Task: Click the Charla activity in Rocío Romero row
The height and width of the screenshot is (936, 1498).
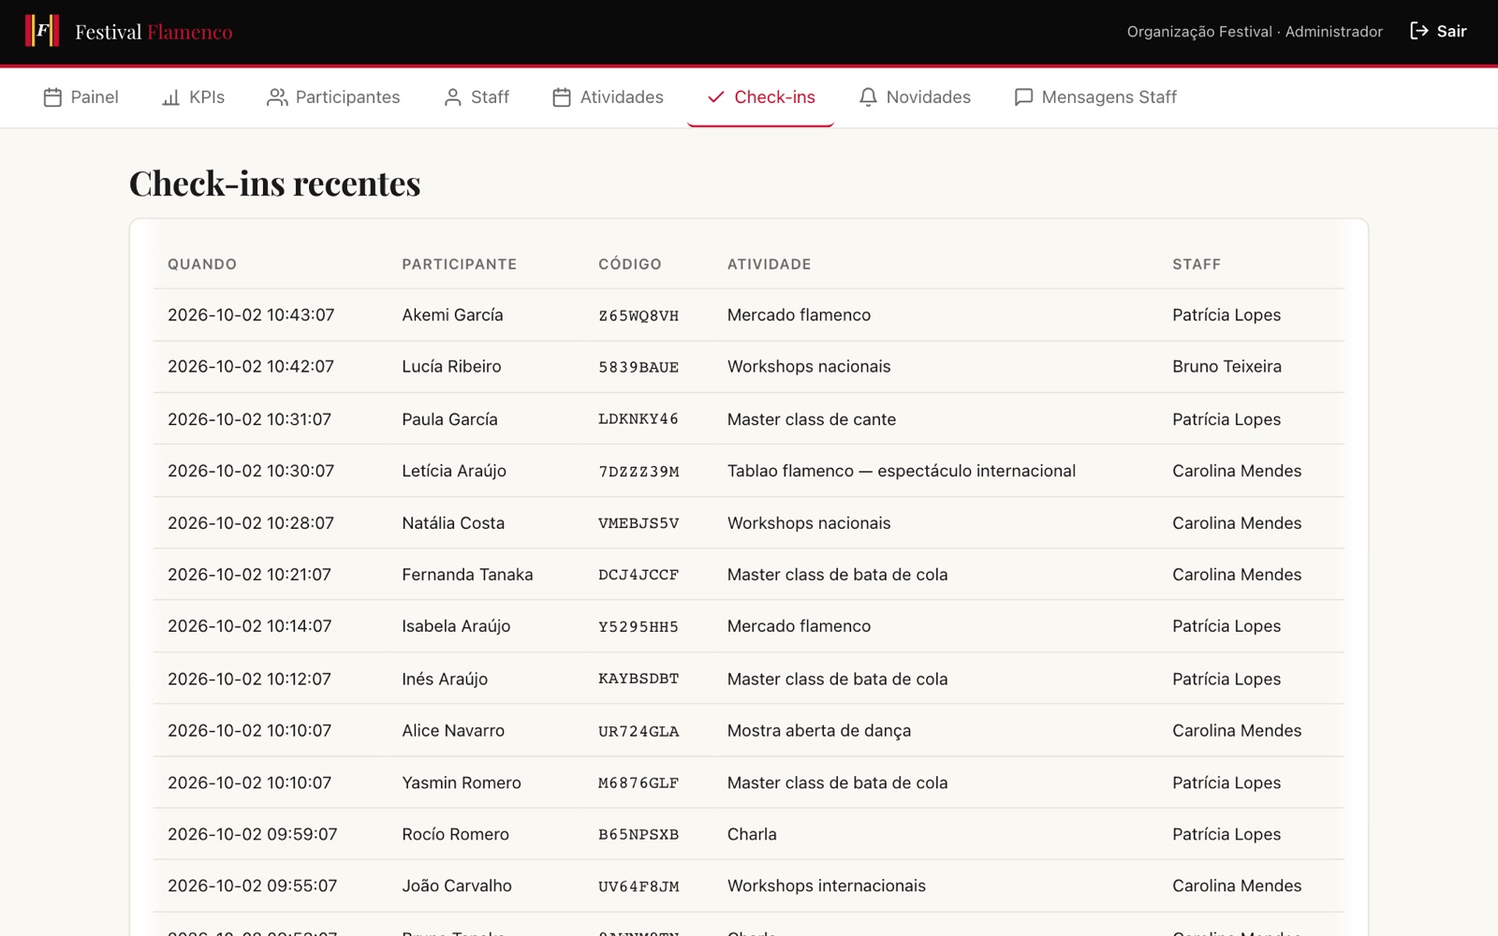Action: coord(752,834)
